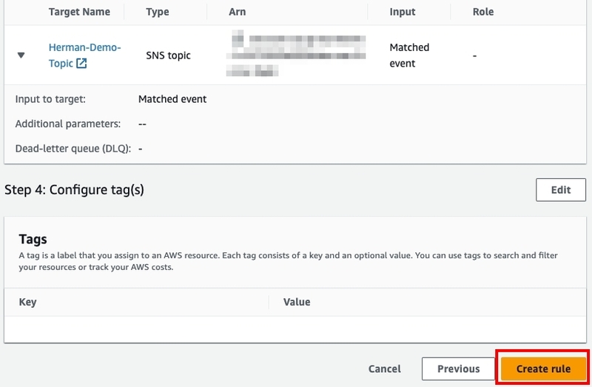
Task: Click the tag description paragraph
Action: click(288, 261)
